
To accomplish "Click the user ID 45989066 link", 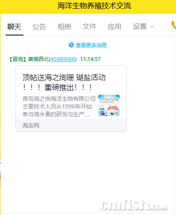I will pos(63,59).
